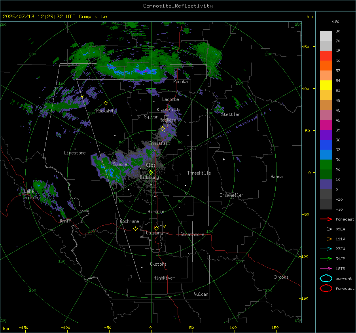This screenshot has width=356, height=333.
Task: Click the Calgary city label
Action: click(154, 233)
